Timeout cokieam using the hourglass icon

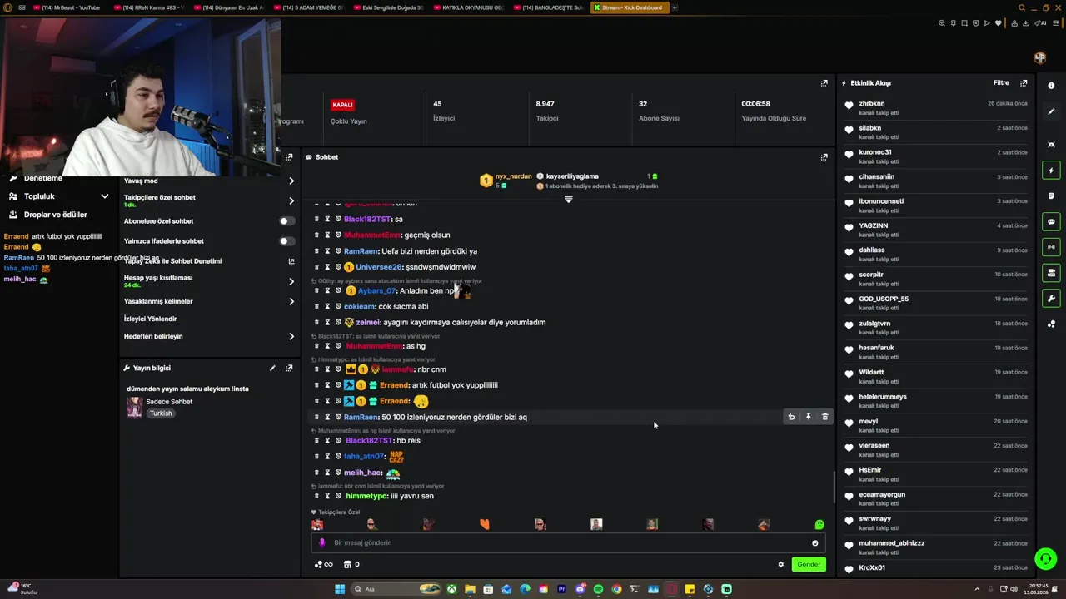point(327,306)
